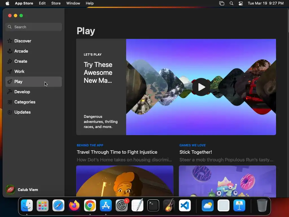289x217 pixels.
Task: Click the Populous Run donut artwork thumbnail
Action: click(x=227, y=181)
